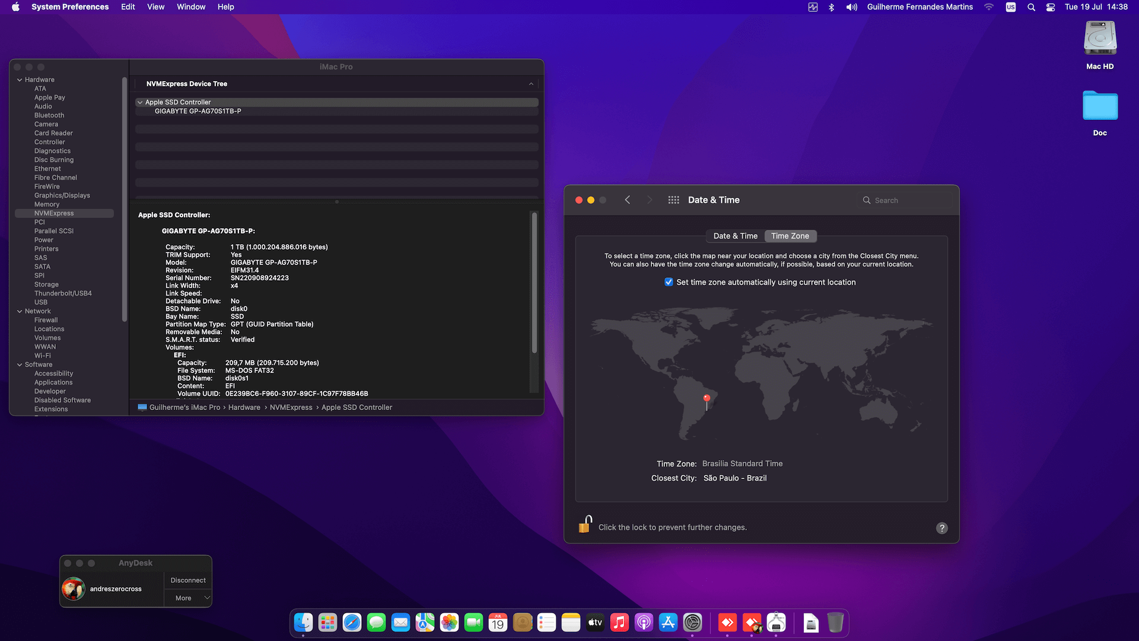Open the Apple menu
Viewport: 1139px width, 641px height.
15,7
